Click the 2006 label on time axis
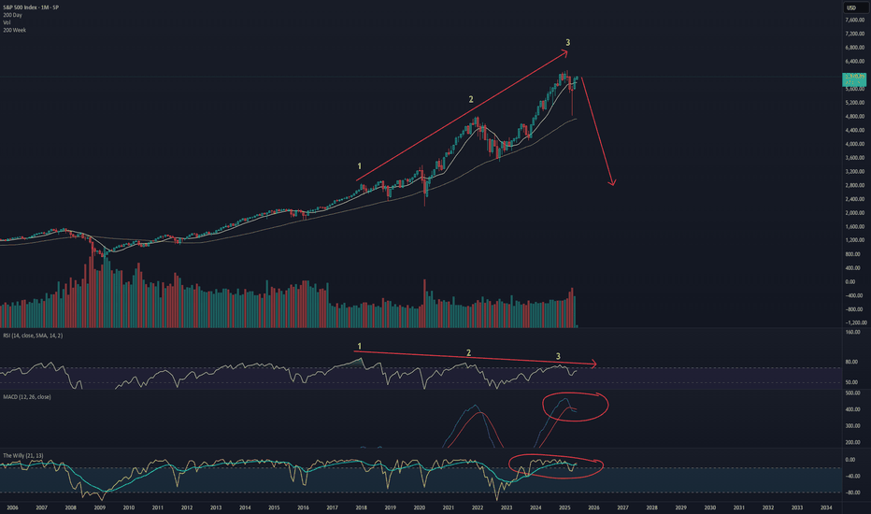Screen dimensions: 871x514 [12, 507]
